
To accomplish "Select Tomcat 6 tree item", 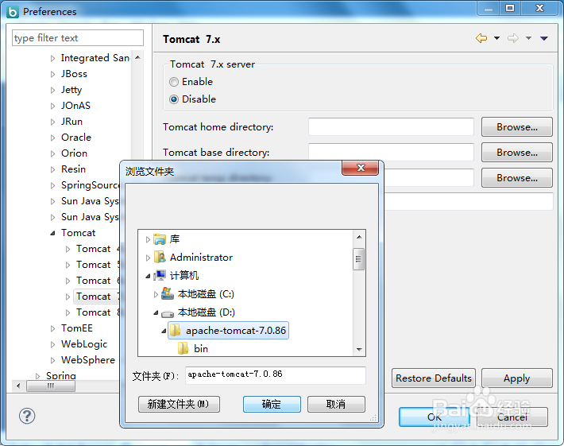I will tap(97, 281).
